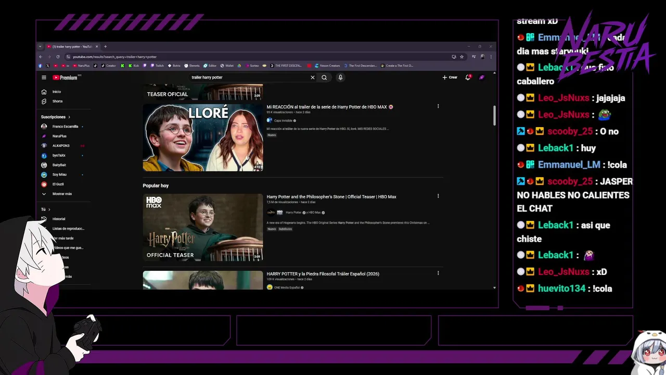Open the NaruPlus bookmark
666x375 pixels.
pyautogui.click(x=81, y=66)
